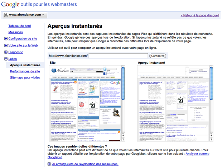Go back via "Retour à la page d'accueil"

click(200, 15)
